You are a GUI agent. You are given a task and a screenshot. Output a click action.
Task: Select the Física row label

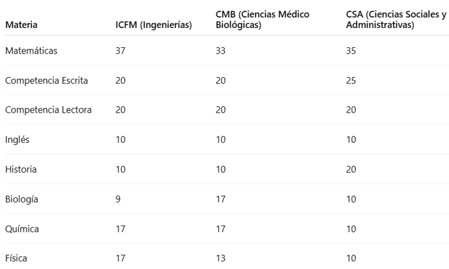click(x=16, y=259)
